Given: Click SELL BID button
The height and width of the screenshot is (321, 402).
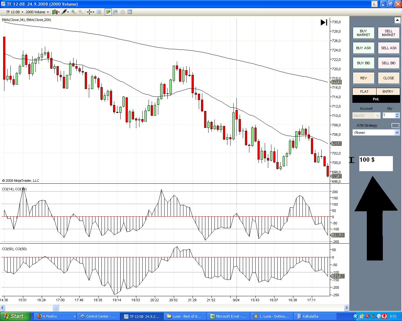Looking at the screenshot, I should pos(388,63).
